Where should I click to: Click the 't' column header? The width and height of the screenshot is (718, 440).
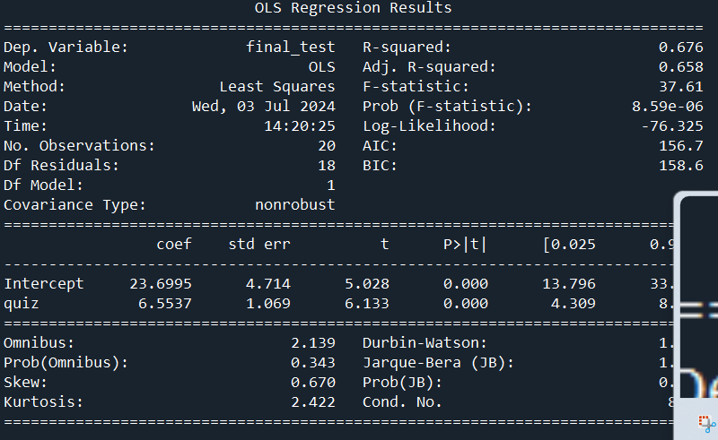[x=385, y=245]
